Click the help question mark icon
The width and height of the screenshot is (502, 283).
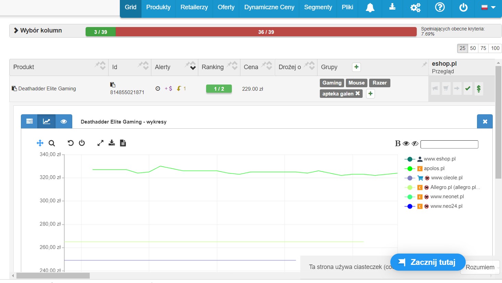pyautogui.click(x=440, y=8)
